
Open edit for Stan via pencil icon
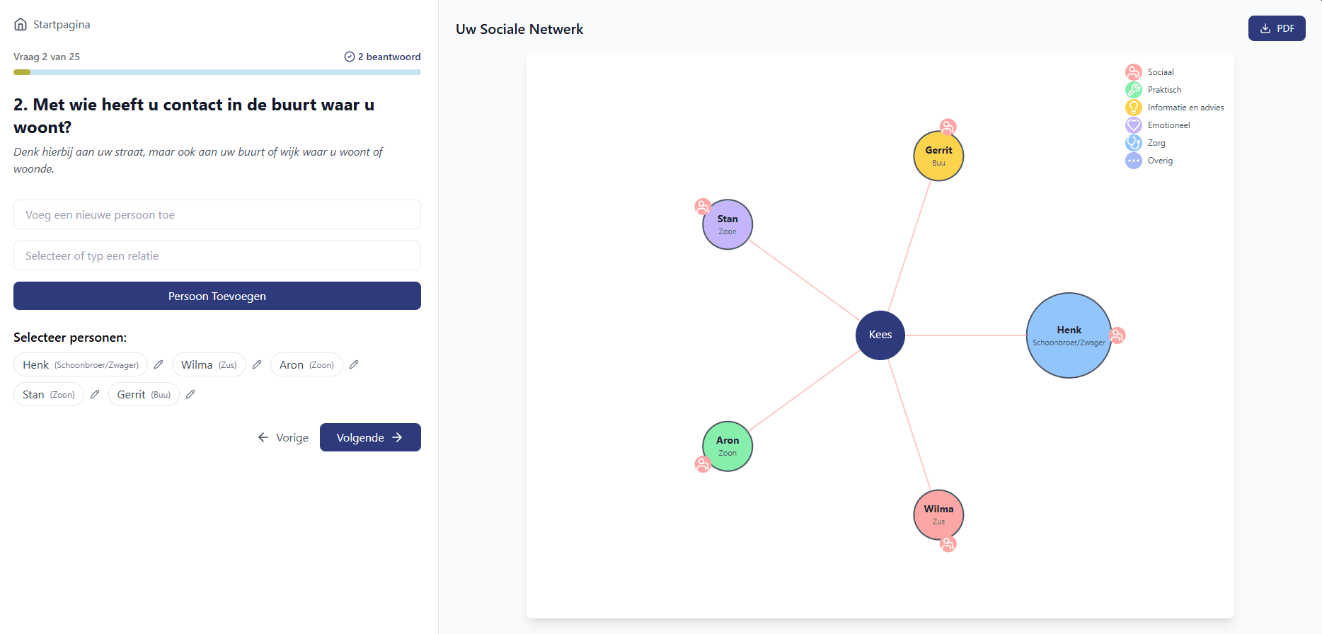point(95,394)
